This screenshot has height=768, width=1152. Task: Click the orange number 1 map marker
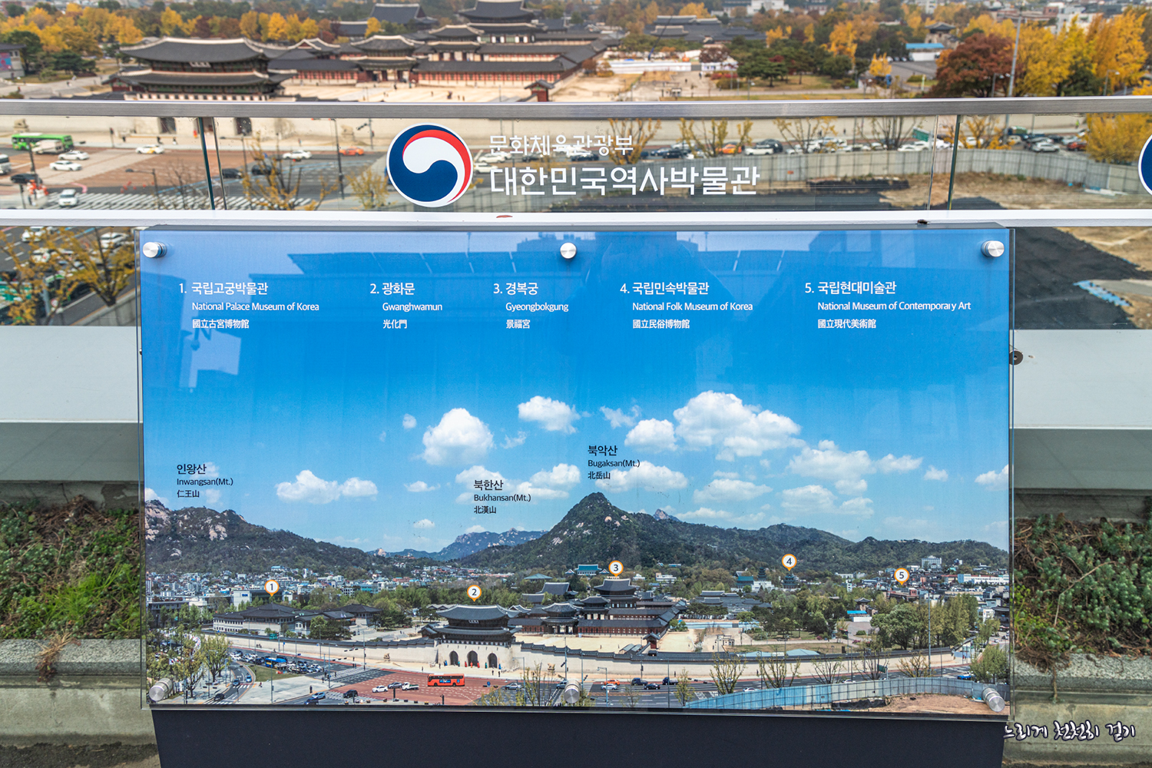click(x=271, y=588)
